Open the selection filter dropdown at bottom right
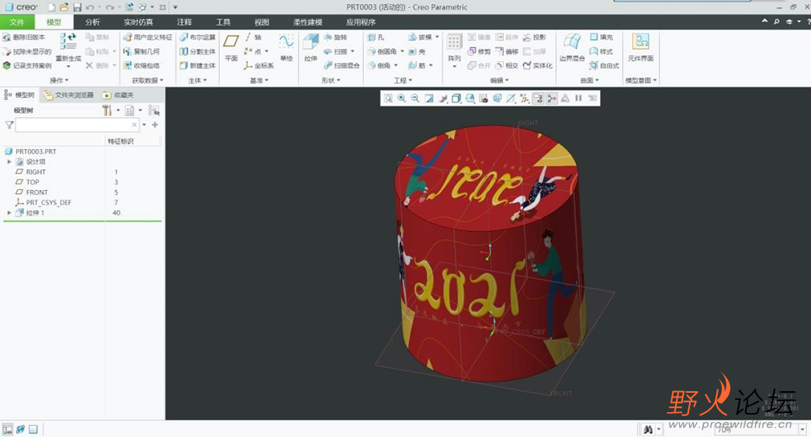 click(802, 429)
